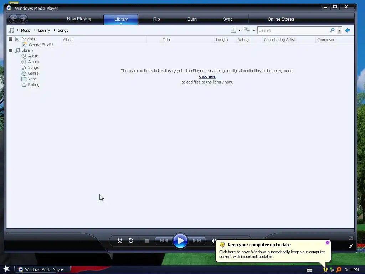Open the Online Stores tab
Screen dimensions: 365x274
click(281, 19)
